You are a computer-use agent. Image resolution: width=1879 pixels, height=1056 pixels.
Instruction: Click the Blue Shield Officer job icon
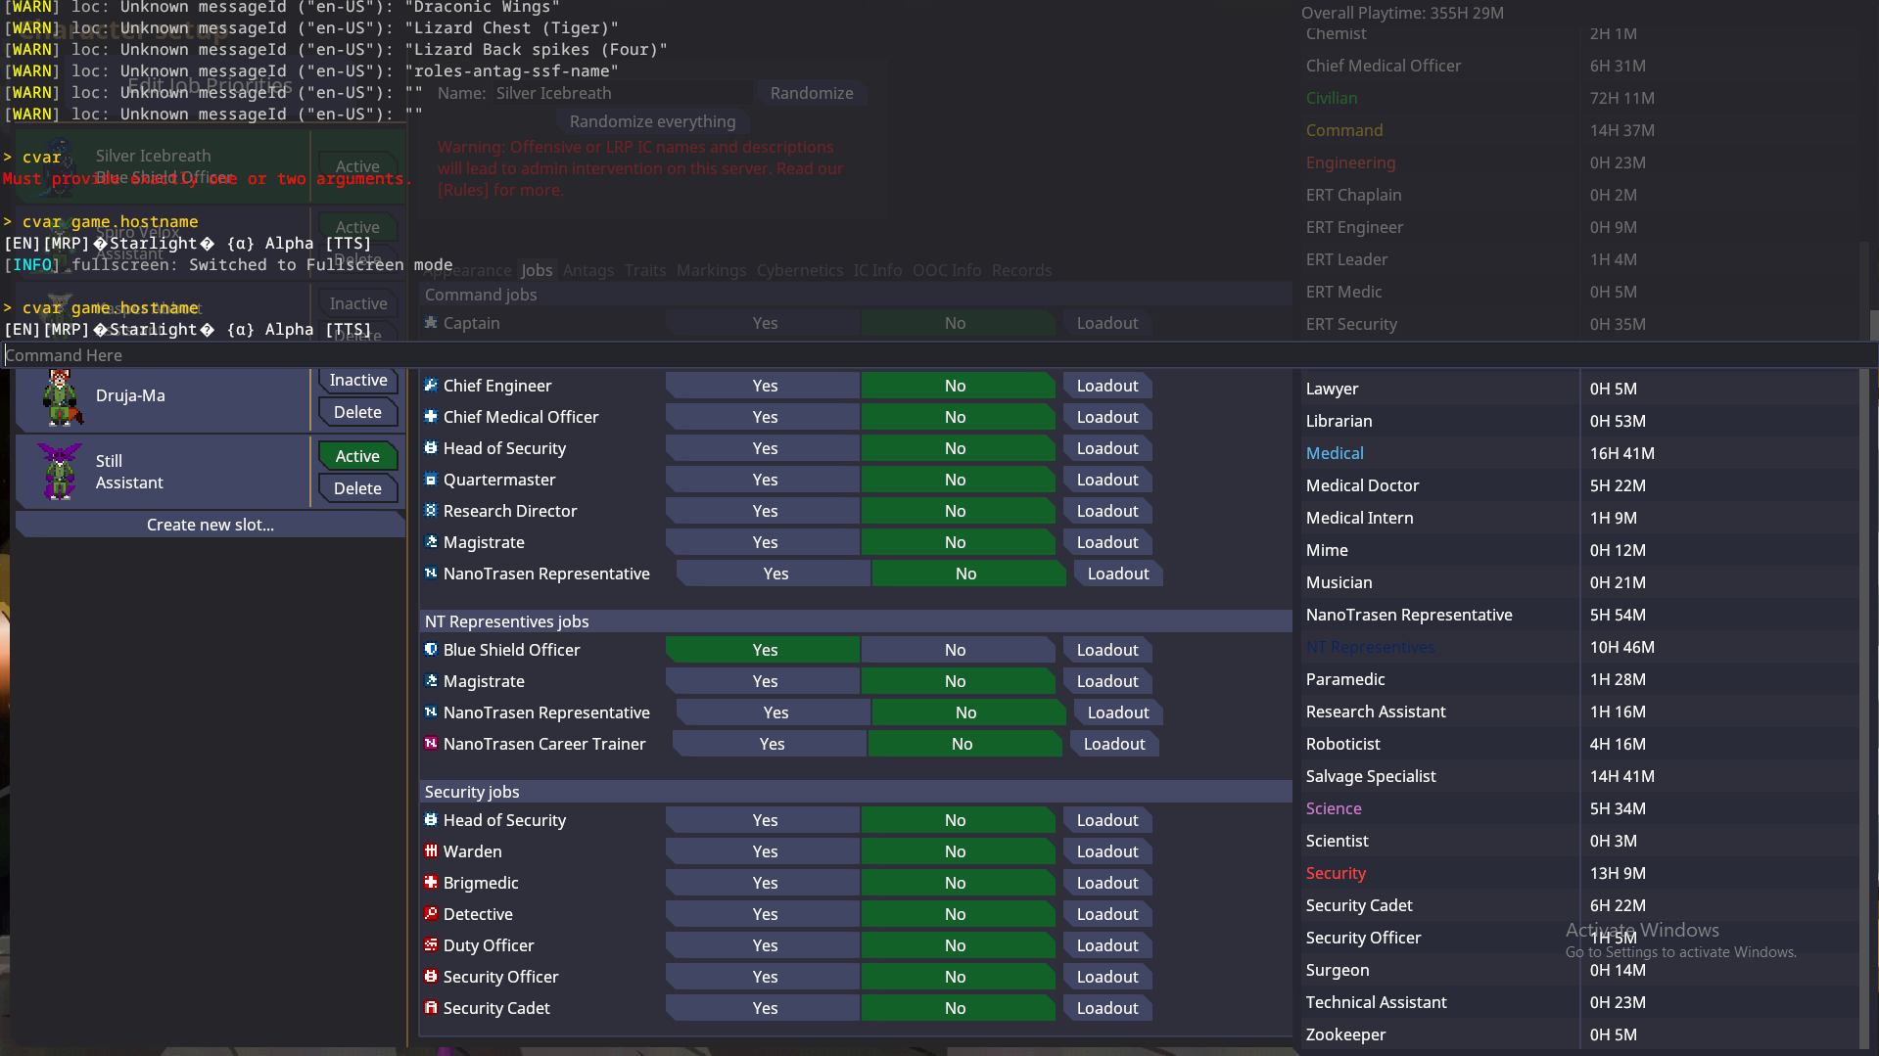point(430,650)
